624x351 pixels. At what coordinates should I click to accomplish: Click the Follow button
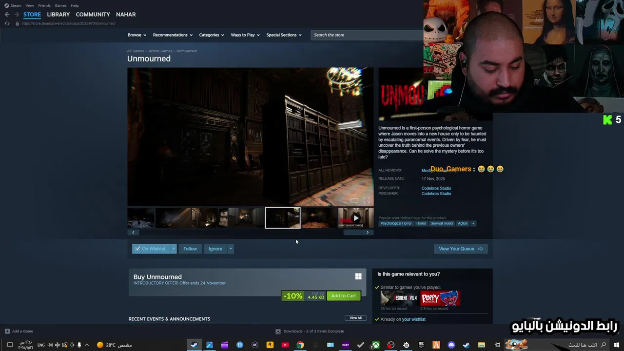(x=190, y=249)
